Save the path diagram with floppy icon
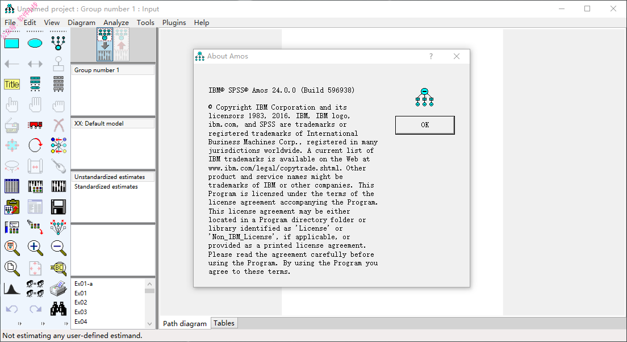 pyautogui.click(x=58, y=207)
